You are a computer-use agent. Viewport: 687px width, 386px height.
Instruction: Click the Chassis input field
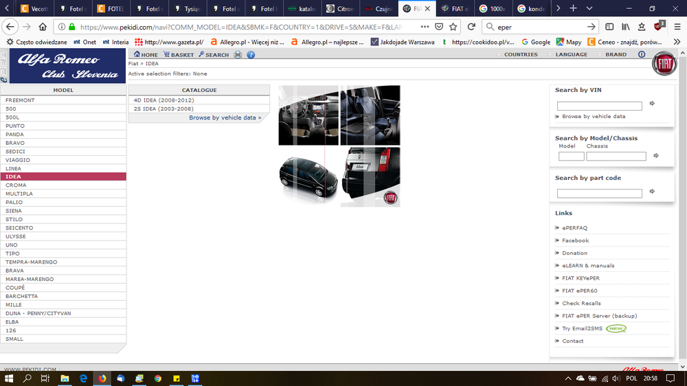click(x=616, y=156)
